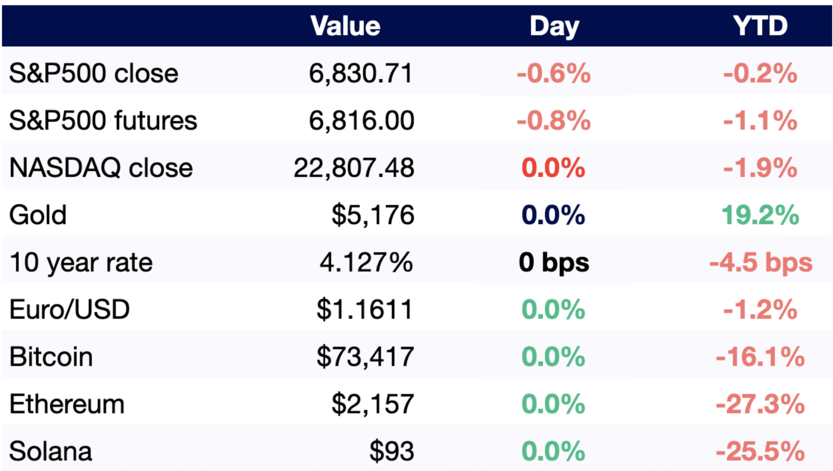Click the 0 bps Day cell
Viewport: 833px width, 471px height.
point(554,262)
